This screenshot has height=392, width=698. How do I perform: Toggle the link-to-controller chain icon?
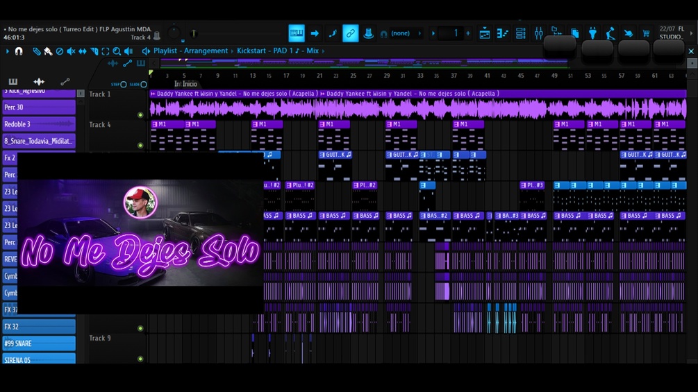point(350,33)
